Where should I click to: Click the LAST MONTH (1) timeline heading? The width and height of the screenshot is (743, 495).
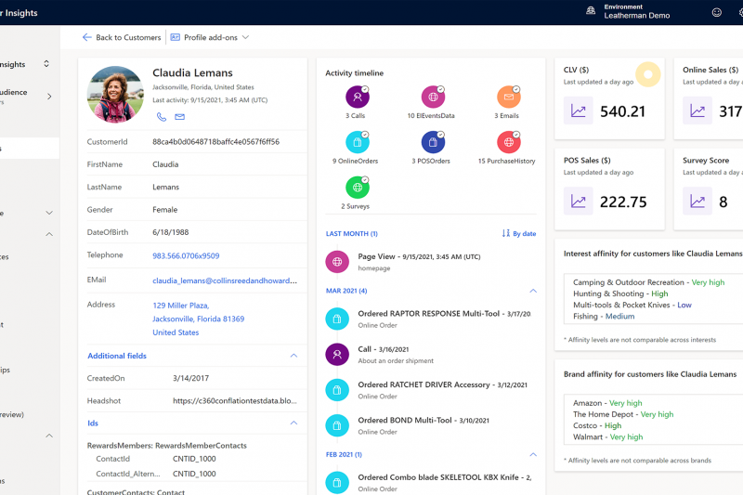tap(352, 233)
